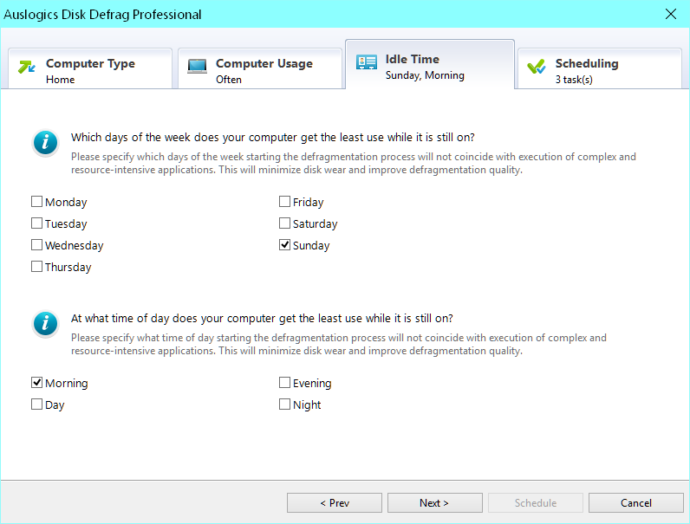This screenshot has height=524, width=690.
Task: Disable the Morning checkbox
Action: click(37, 383)
